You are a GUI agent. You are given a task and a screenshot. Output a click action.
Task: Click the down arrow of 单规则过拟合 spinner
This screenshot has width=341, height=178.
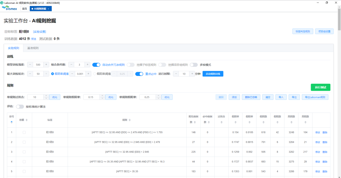[46, 98]
